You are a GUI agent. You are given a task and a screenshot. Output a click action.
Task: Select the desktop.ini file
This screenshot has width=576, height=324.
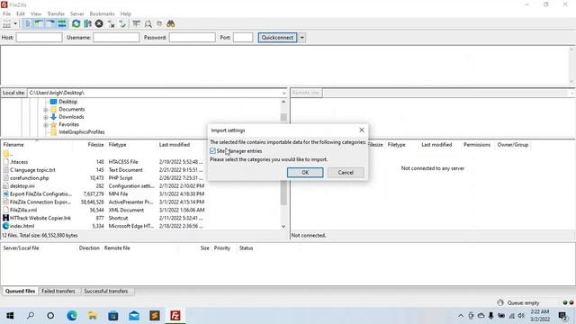[103, 186]
